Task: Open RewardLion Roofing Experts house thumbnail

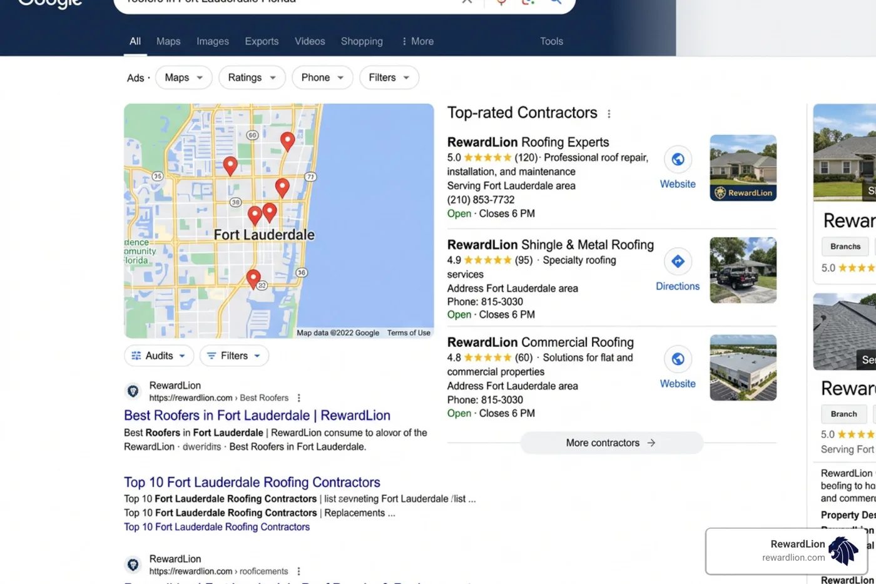Action: [743, 168]
